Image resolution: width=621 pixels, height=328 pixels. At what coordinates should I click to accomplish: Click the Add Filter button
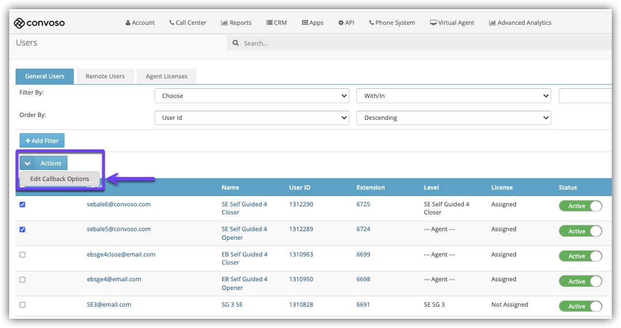pyautogui.click(x=42, y=141)
